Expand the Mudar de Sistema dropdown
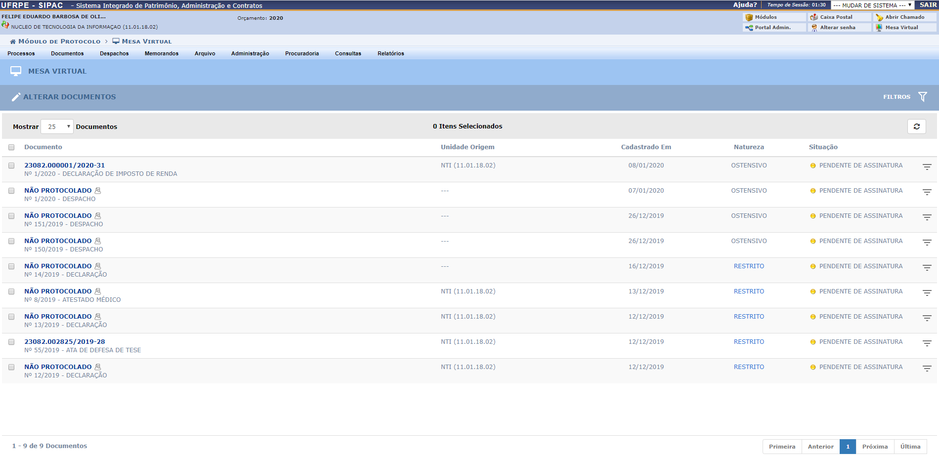 (872, 5)
